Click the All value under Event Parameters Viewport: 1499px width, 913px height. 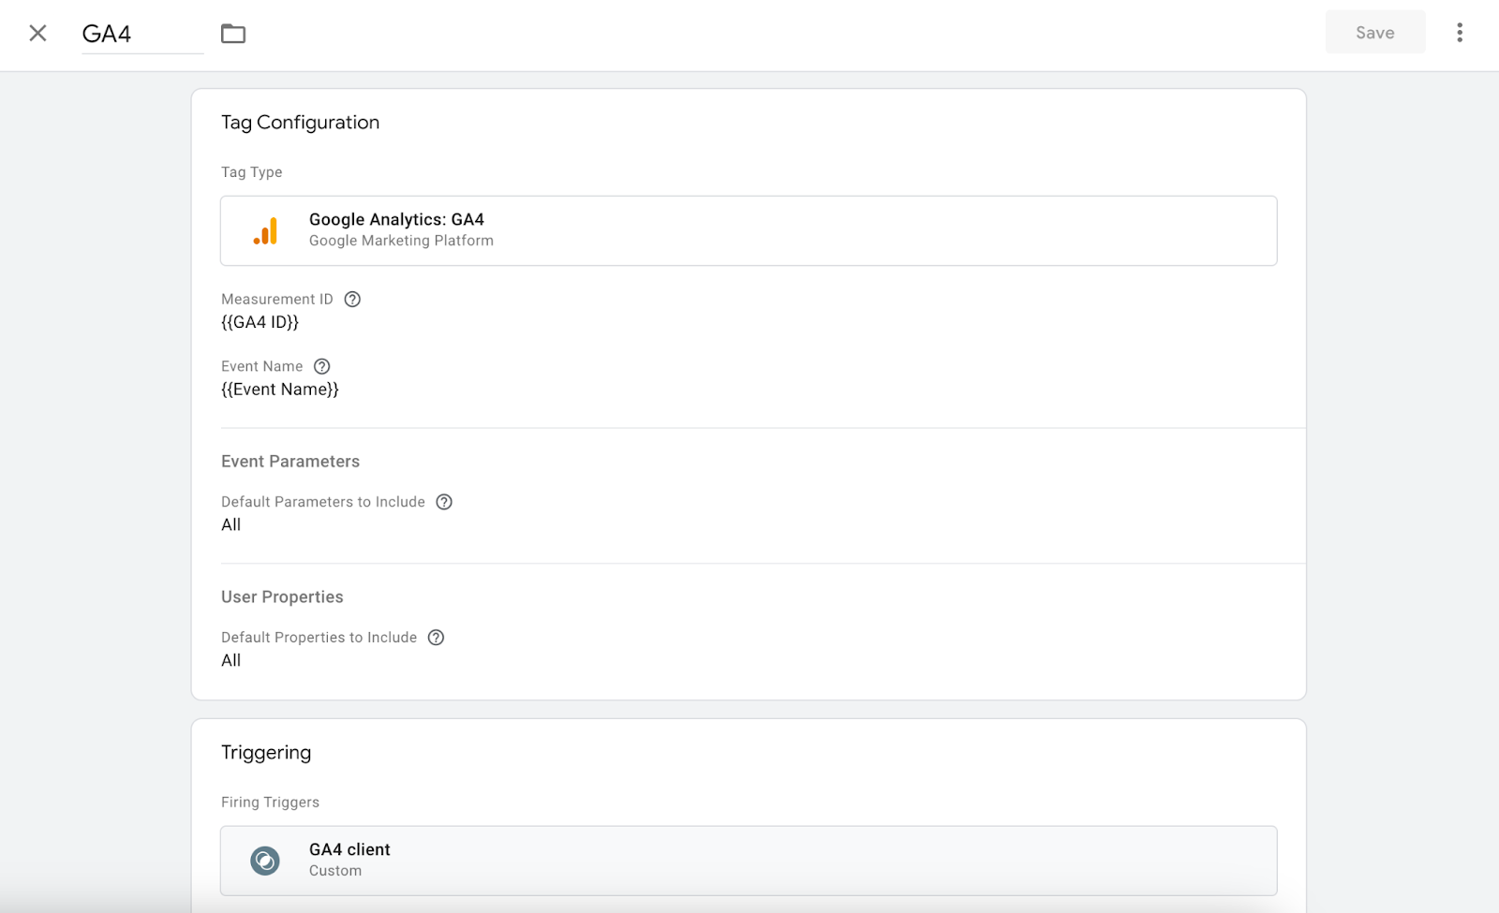(231, 525)
